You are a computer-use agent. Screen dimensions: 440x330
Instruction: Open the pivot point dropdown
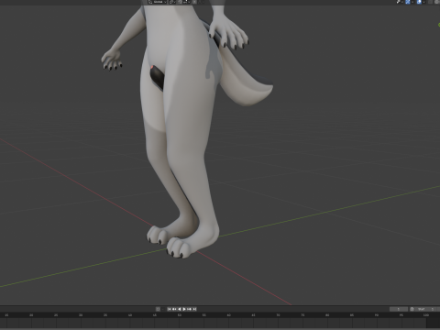tap(173, 2)
